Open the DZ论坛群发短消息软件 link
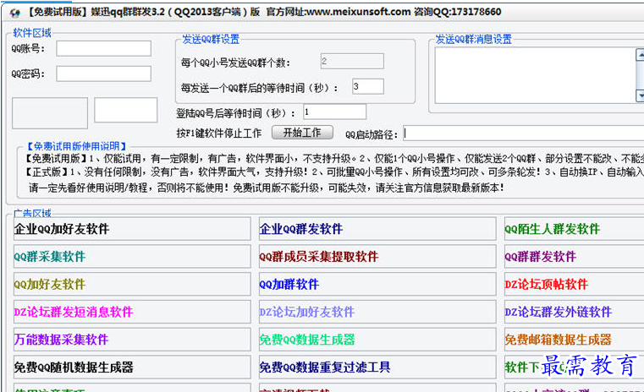The image size is (644, 392). pyautogui.click(x=132, y=312)
